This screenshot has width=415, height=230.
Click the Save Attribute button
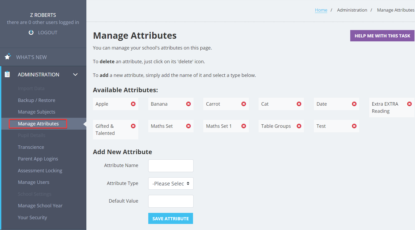[171, 218]
